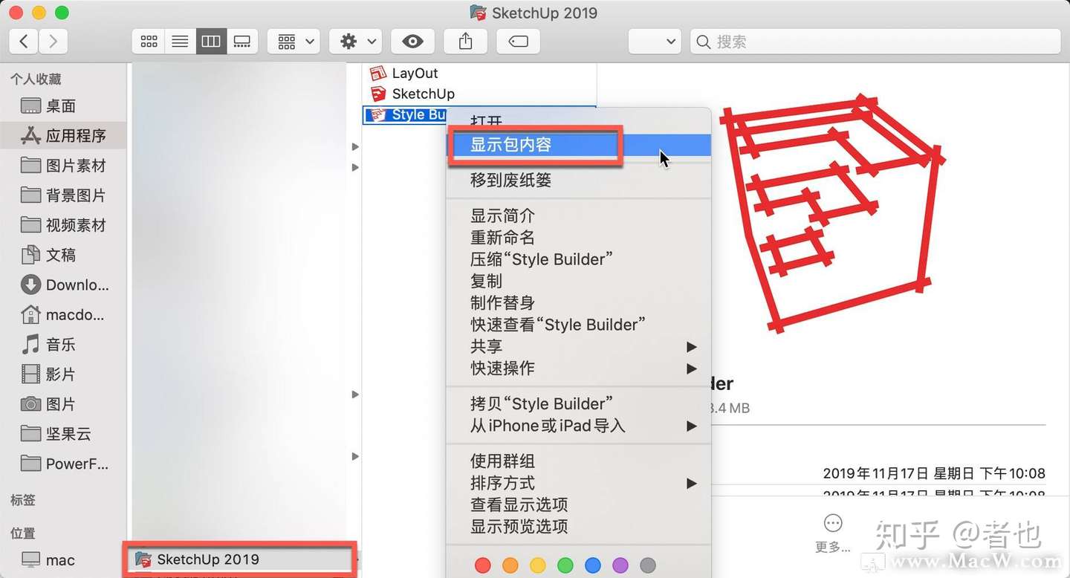Open Downloads in the sidebar

click(x=63, y=285)
